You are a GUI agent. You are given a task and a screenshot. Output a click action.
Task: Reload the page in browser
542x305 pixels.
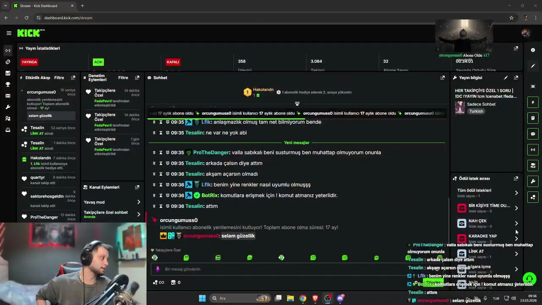26,18
